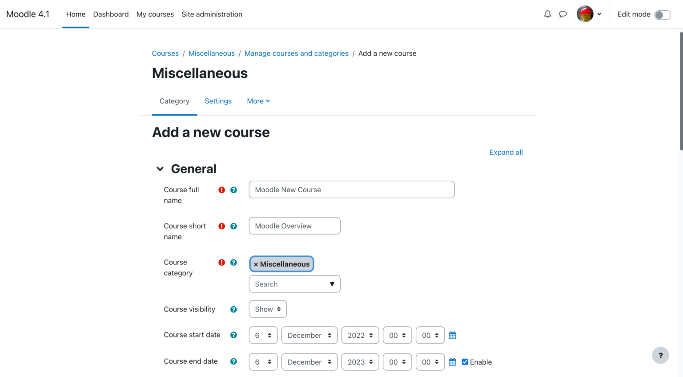
Task: Enable Edit mode with the top-right toggle
Action: click(663, 14)
